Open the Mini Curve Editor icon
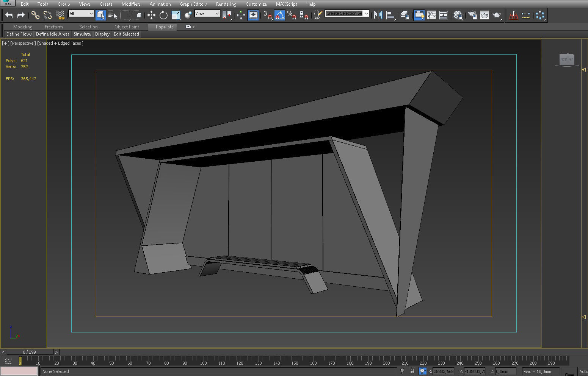Viewport: 588px width, 376px height. pos(8,361)
